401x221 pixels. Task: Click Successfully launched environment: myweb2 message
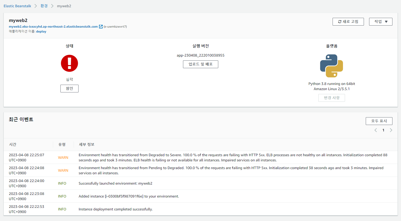[x=115, y=183]
